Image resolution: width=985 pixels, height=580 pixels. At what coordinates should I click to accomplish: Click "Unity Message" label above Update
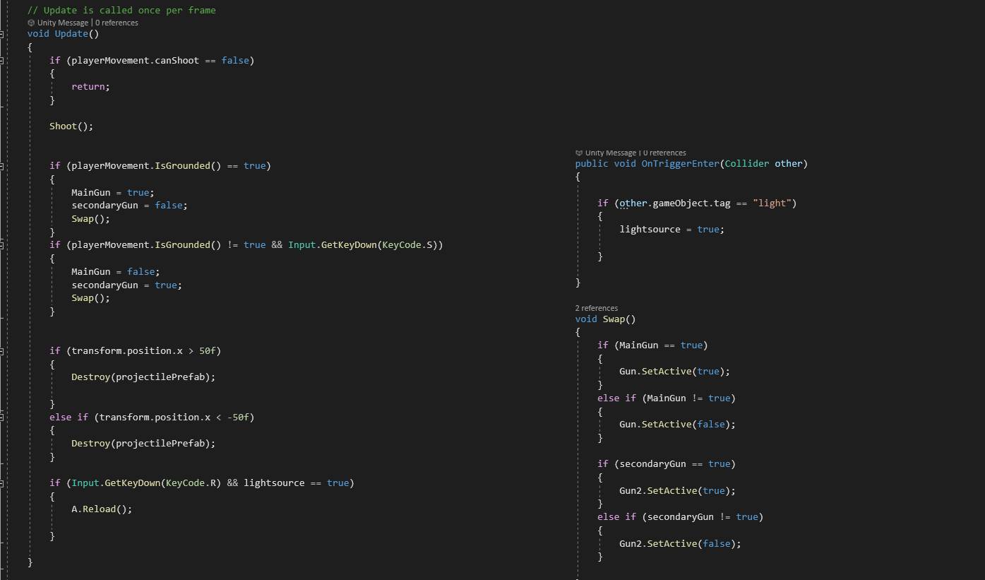coord(63,23)
